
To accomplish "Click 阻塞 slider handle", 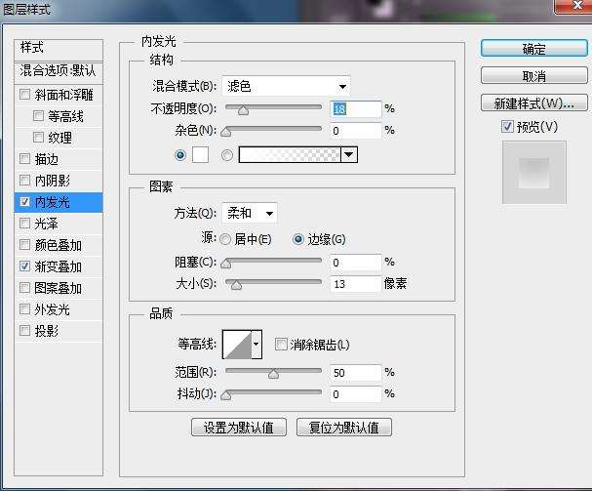I will click(x=225, y=264).
